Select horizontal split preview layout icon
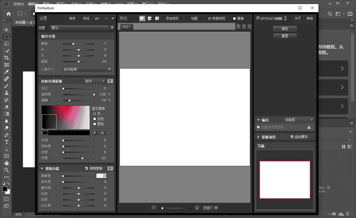 point(150,19)
